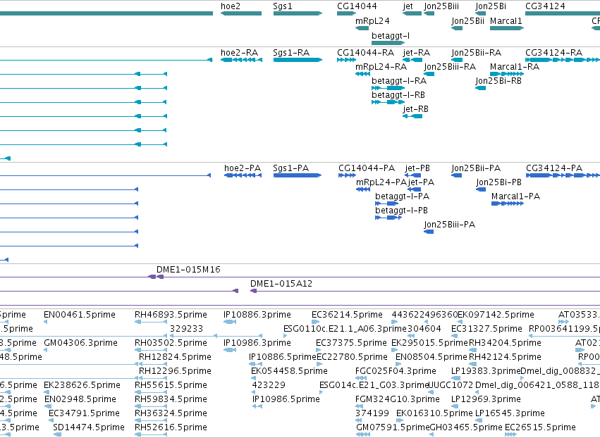Select the mRpL24-RA transcript
The width and height of the screenshot is (600, 438).
click(x=362, y=74)
